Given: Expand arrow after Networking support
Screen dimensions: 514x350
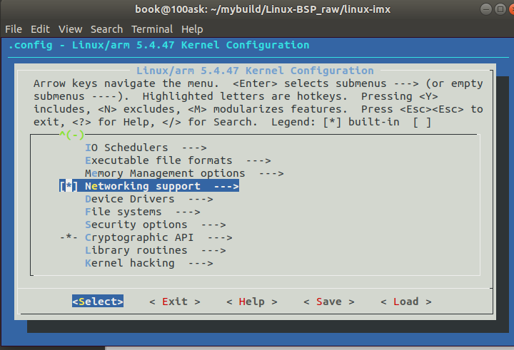Looking at the screenshot, I should pyautogui.click(x=226, y=186).
